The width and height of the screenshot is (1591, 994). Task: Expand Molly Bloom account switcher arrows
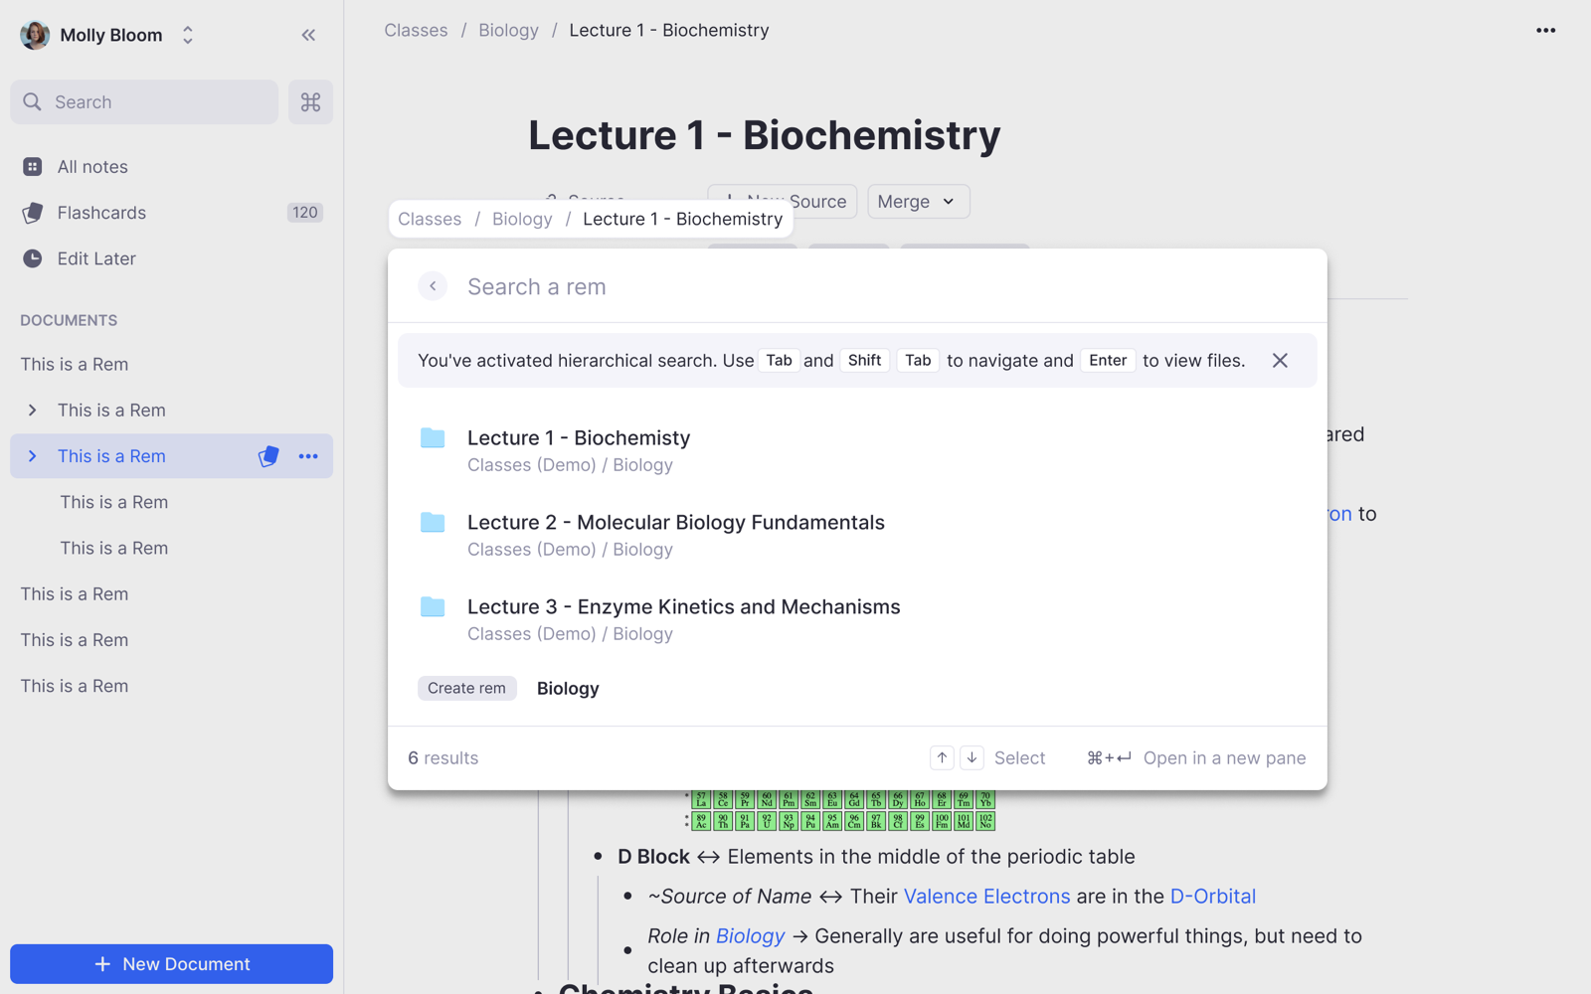(187, 35)
